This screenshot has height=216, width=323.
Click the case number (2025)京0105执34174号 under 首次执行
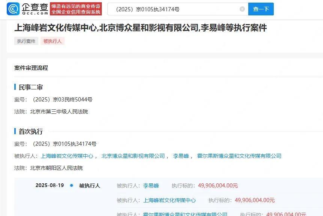pyautogui.click(x=65, y=144)
